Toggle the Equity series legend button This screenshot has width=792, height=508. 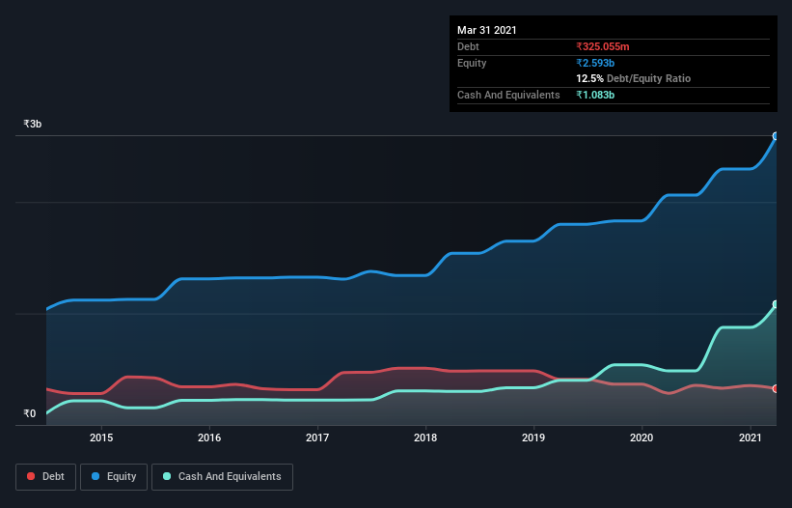coord(114,477)
